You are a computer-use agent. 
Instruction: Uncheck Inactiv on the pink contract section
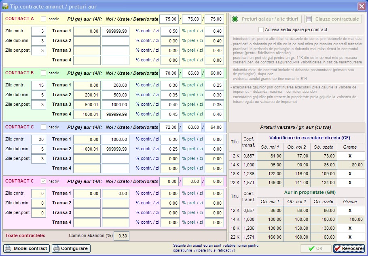(x=43, y=181)
